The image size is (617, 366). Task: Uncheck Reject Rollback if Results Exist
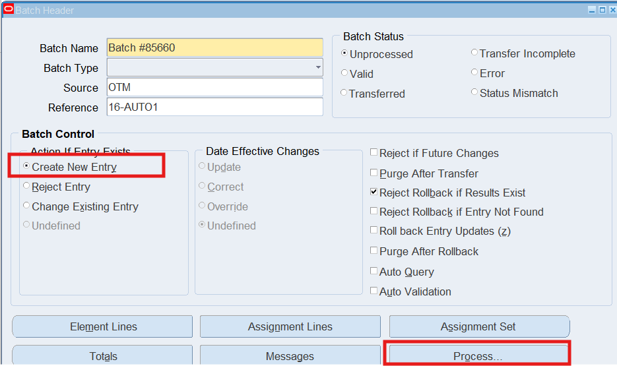374,193
